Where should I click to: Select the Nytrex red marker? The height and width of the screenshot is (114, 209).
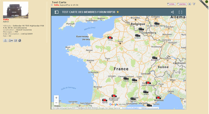pos(105,100)
